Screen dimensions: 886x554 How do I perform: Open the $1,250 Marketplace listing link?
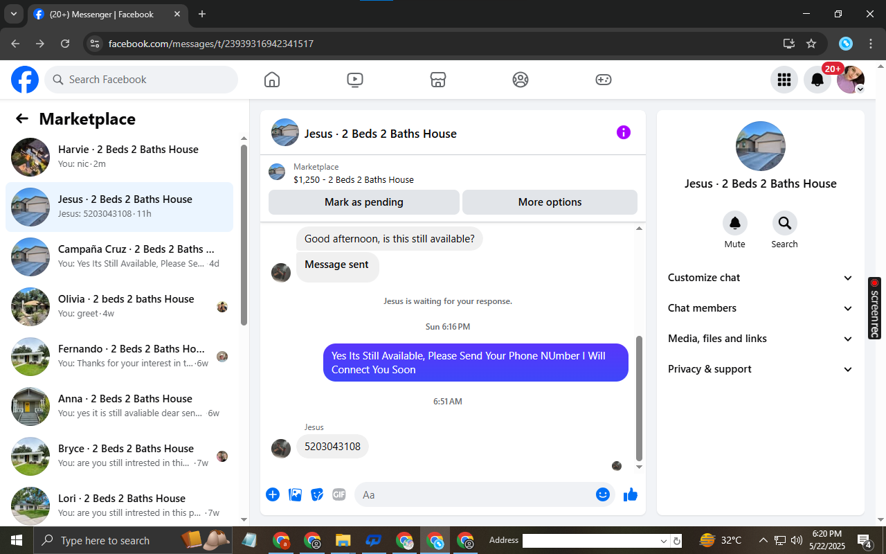pos(354,179)
